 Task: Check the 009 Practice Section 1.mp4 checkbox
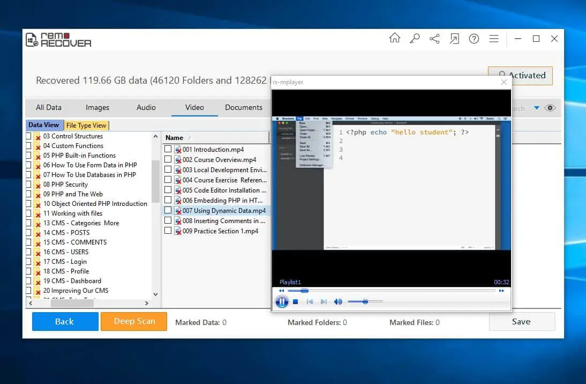click(168, 231)
